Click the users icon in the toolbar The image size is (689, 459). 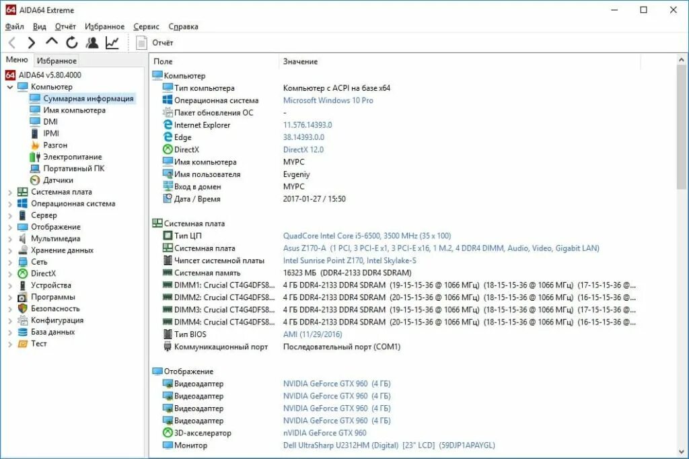[92, 42]
